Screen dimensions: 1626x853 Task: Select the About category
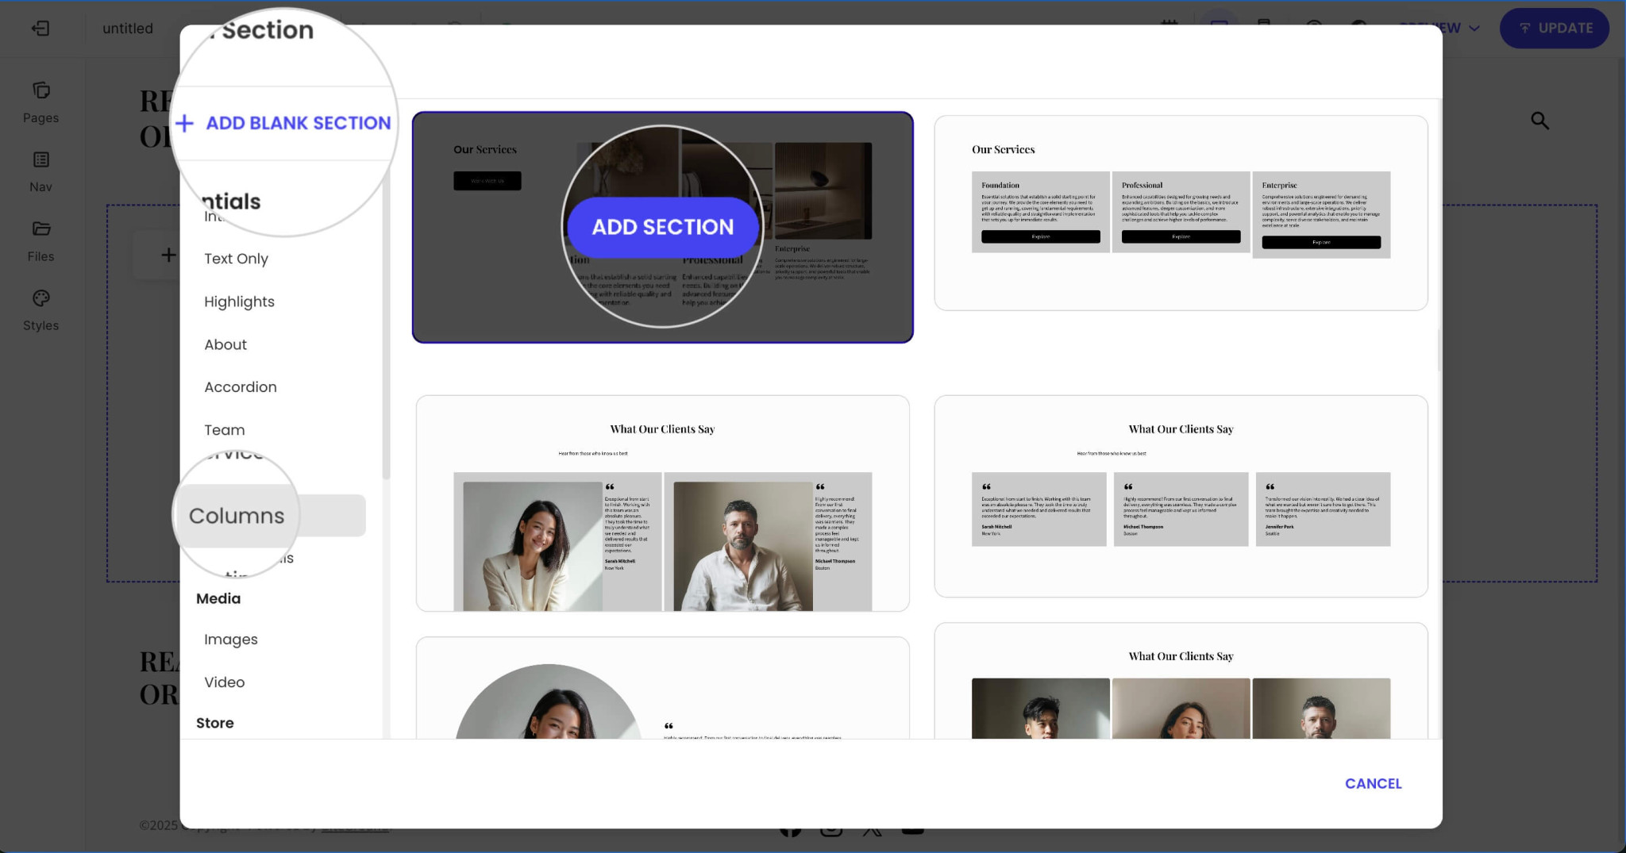click(225, 344)
